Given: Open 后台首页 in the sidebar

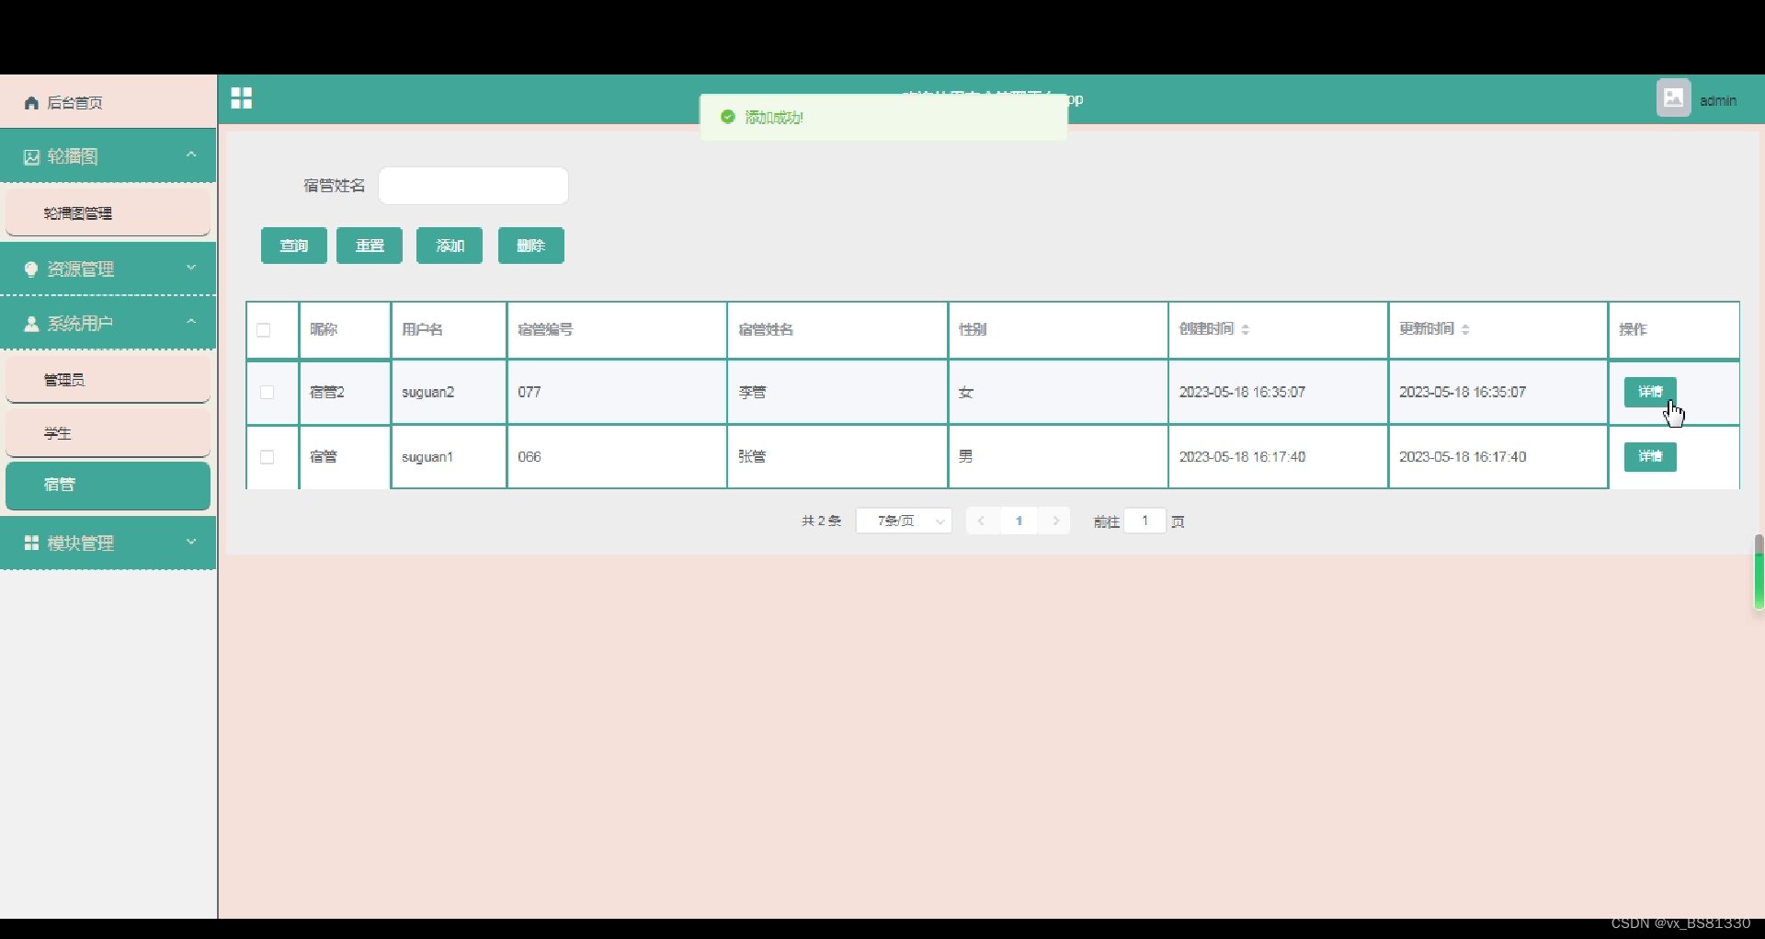Looking at the screenshot, I should click(x=108, y=103).
